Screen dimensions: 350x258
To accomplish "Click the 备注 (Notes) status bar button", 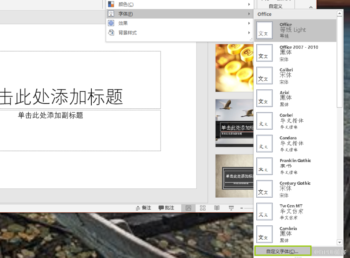I will (143, 208).
